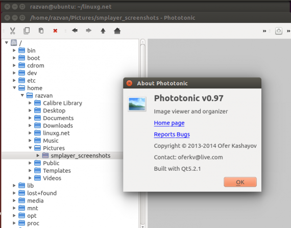
Task: Go up one folder with up arrow
Action: 103,31
